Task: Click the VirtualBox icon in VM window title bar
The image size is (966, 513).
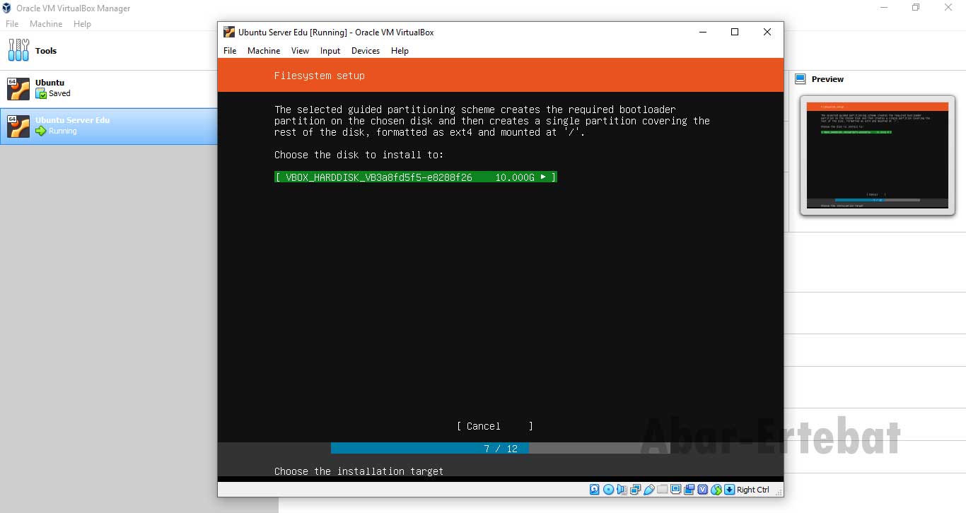Action: pyautogui.click(x=228, y=32)
